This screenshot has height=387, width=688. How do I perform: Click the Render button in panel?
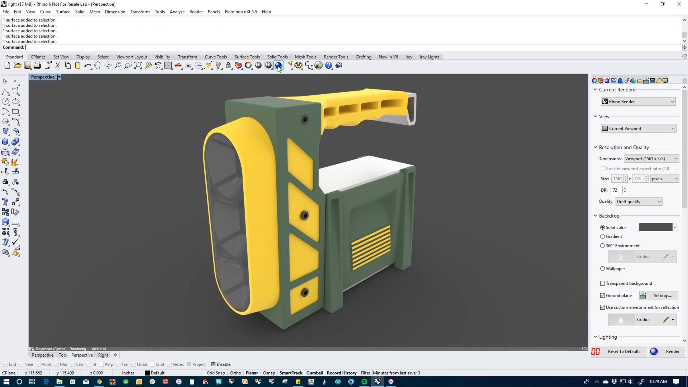pos(668,351)
